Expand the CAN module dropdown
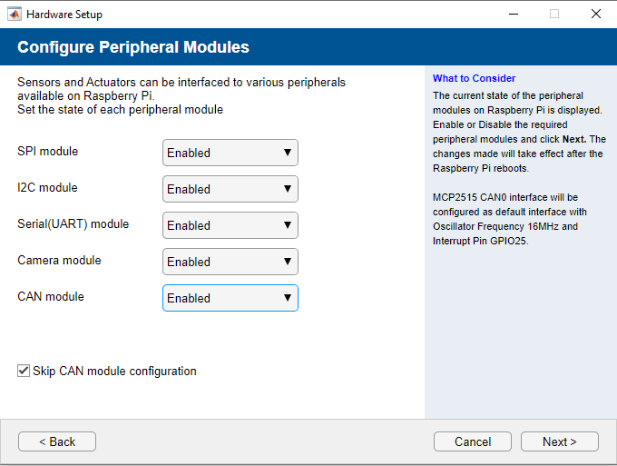The height and width of the screenshot is (466, 617). (230, 298)
